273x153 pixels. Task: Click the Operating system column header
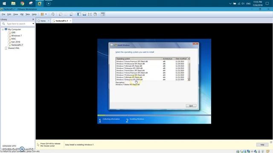[139, 59]
